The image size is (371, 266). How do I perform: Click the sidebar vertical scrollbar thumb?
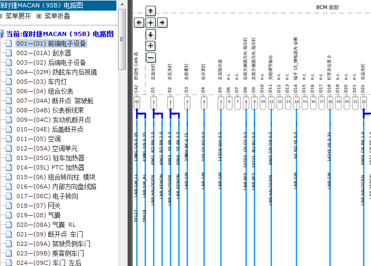(122, 39)
